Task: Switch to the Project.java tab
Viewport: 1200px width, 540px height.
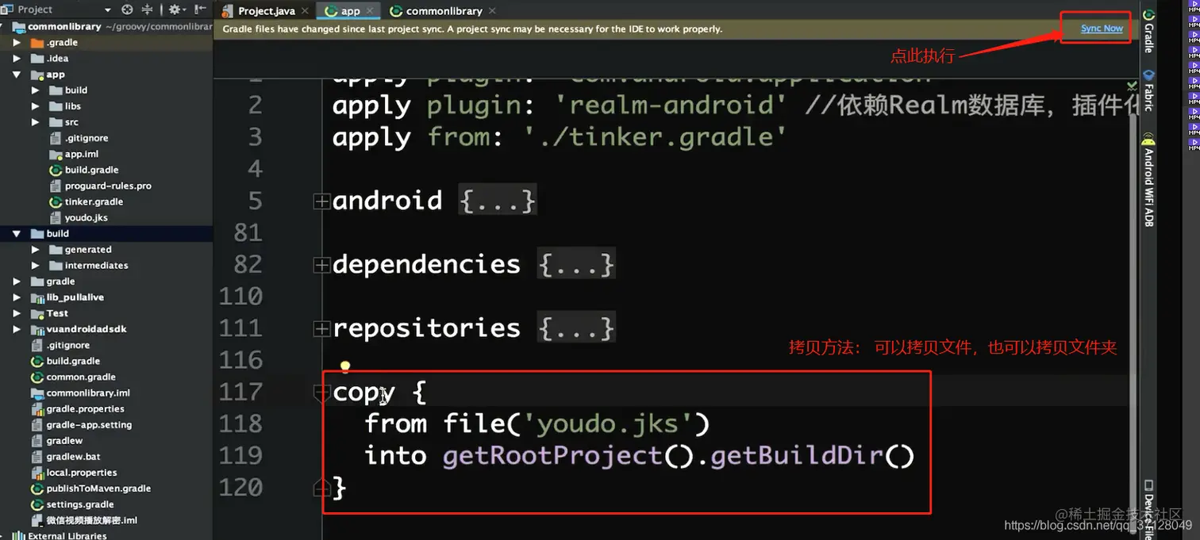Action: [x=266, y=11]
